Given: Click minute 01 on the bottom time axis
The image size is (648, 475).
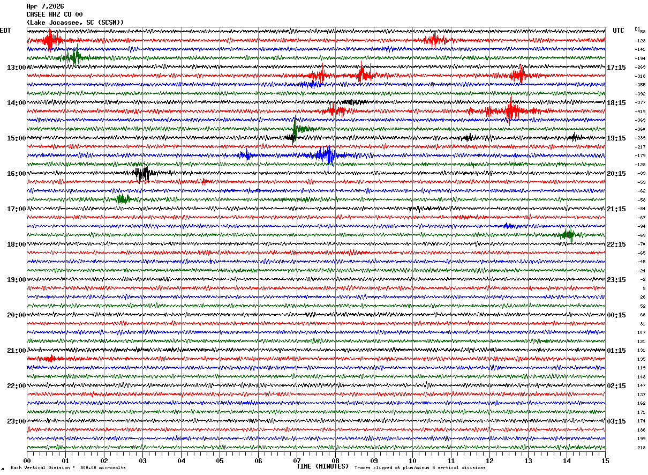Looking at the screenshot, I should (x=65, y=461).
